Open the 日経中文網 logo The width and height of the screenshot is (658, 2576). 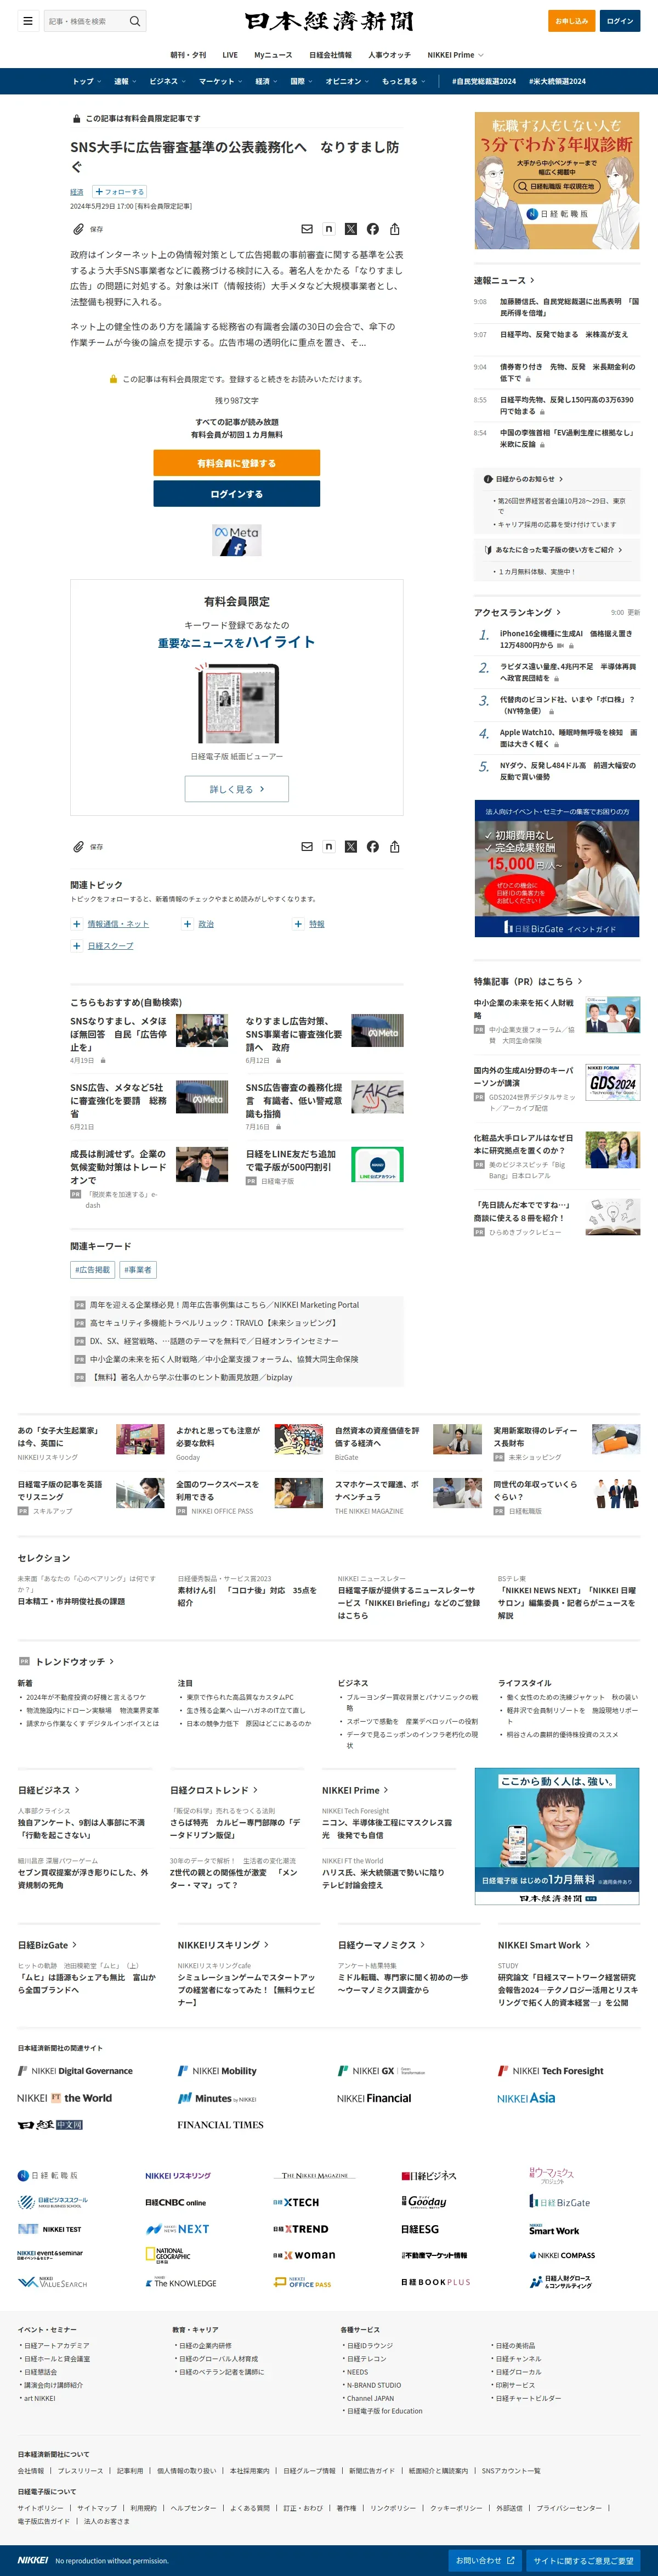pos(50,2125)
